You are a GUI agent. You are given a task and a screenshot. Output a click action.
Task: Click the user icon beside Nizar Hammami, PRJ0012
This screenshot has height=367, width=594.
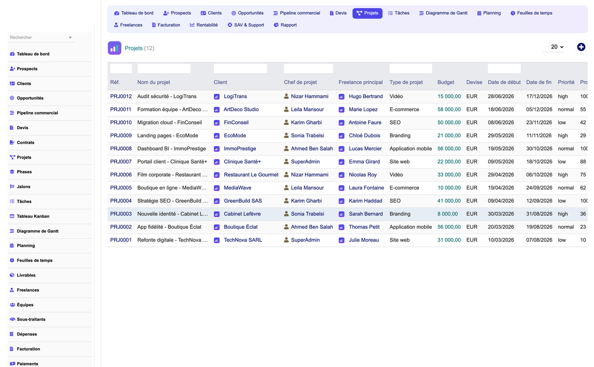[x=287, y=96]
